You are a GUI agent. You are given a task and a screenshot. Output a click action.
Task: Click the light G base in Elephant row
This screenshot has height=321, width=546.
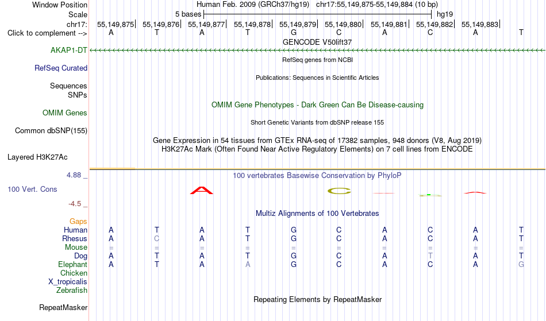tap(521, 264)
